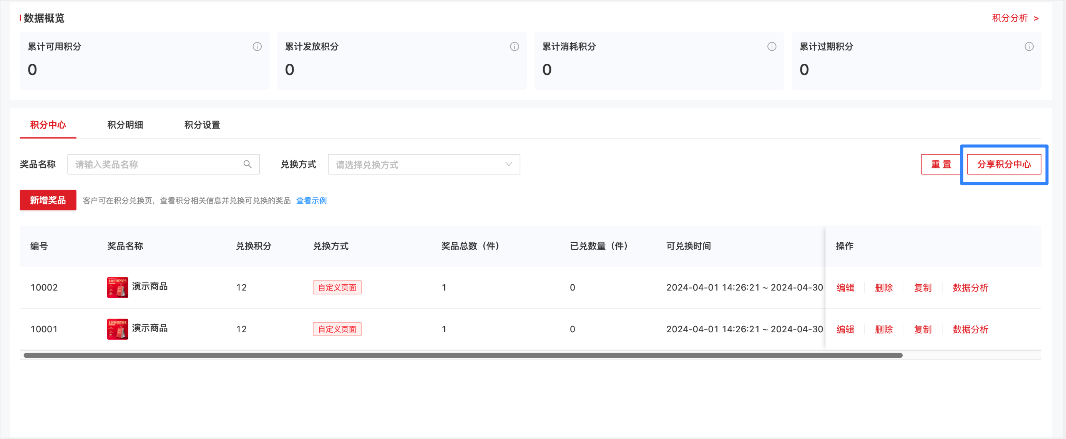Click the 新增奖品 button
1066x439 pixels.
coord(48,200)
